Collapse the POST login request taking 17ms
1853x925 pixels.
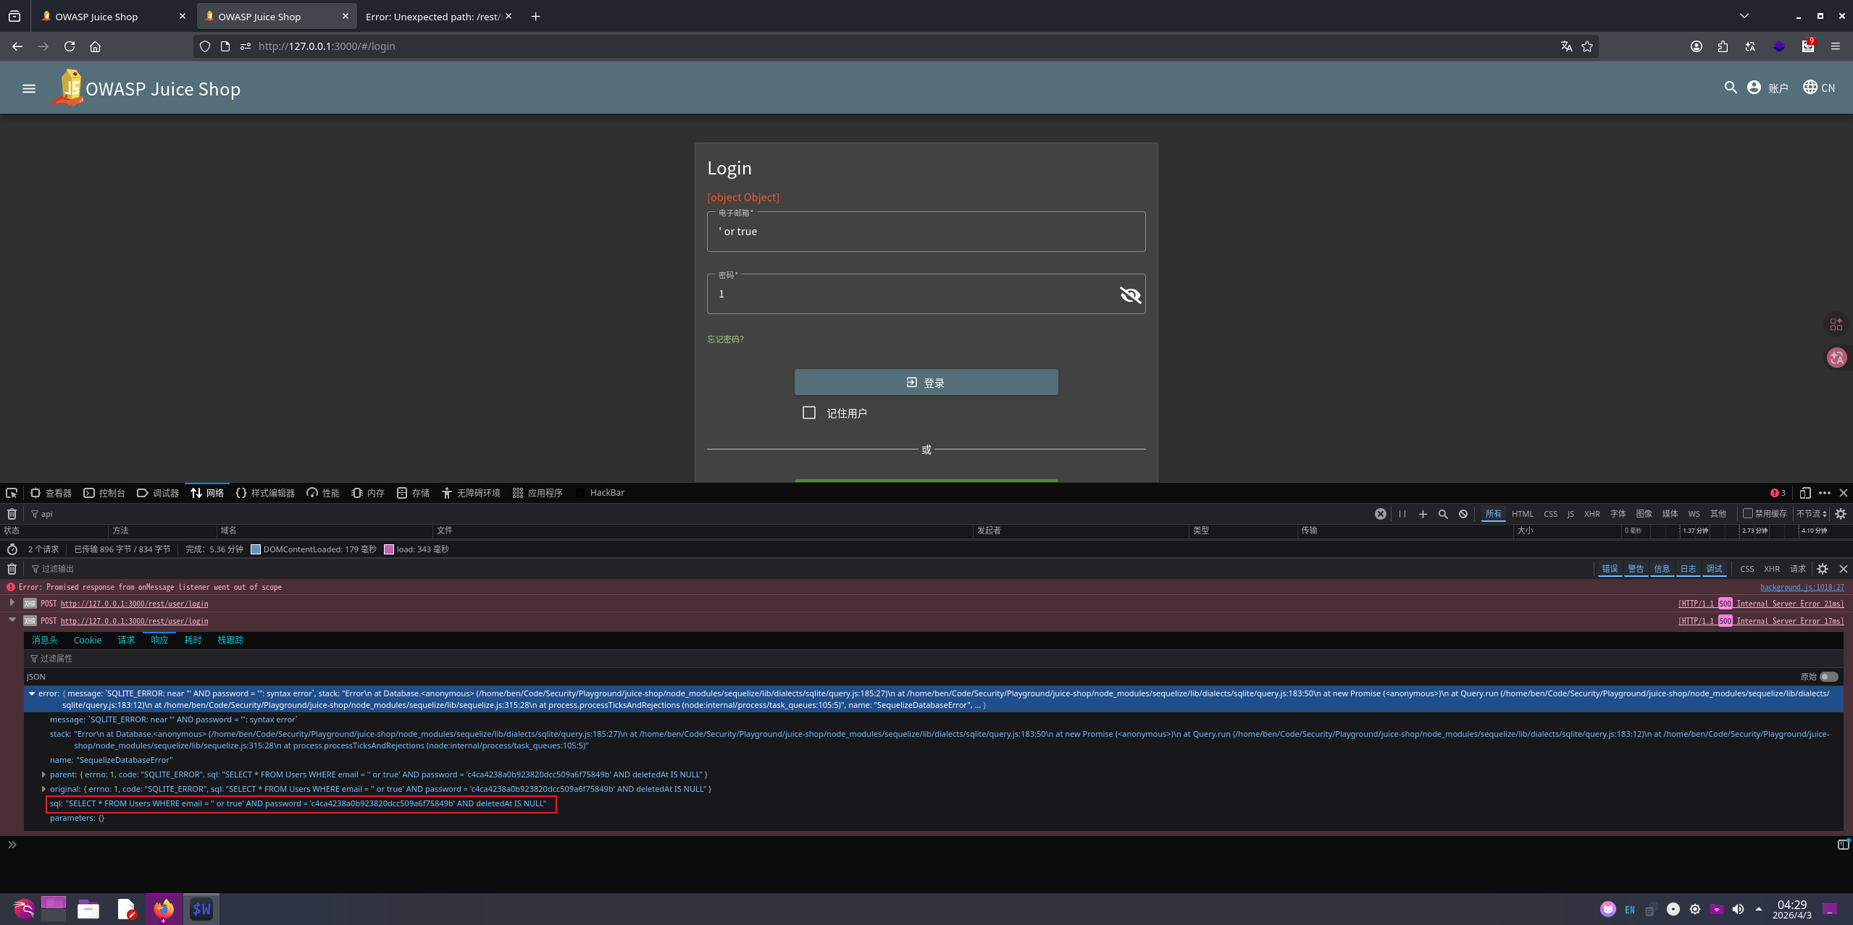click(x=12, y=620)
